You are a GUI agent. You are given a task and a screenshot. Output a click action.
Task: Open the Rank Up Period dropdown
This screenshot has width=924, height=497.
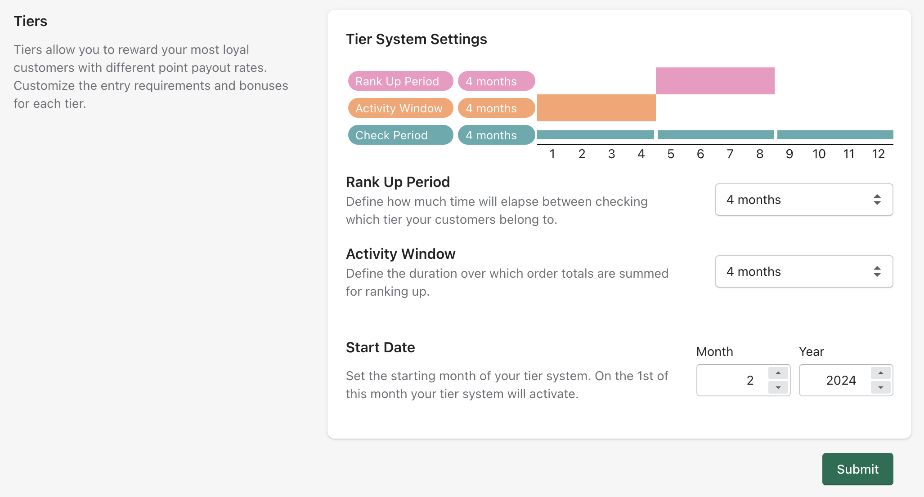[x=804, y=200]
